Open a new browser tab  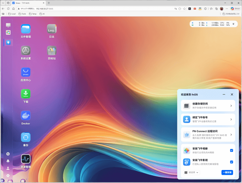pyautogui.click(x=49, y=3)
